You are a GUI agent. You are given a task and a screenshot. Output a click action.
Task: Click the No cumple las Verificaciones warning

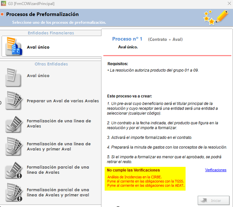point(133,170)
